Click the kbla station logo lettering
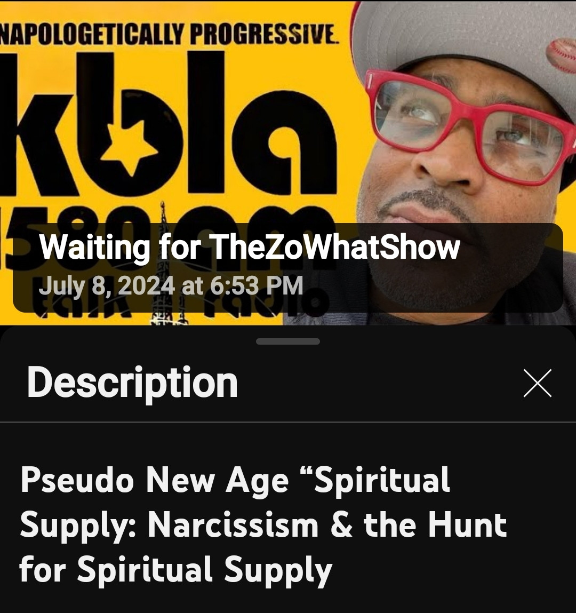This screenshot has width=576, height=613. [168, 125]
